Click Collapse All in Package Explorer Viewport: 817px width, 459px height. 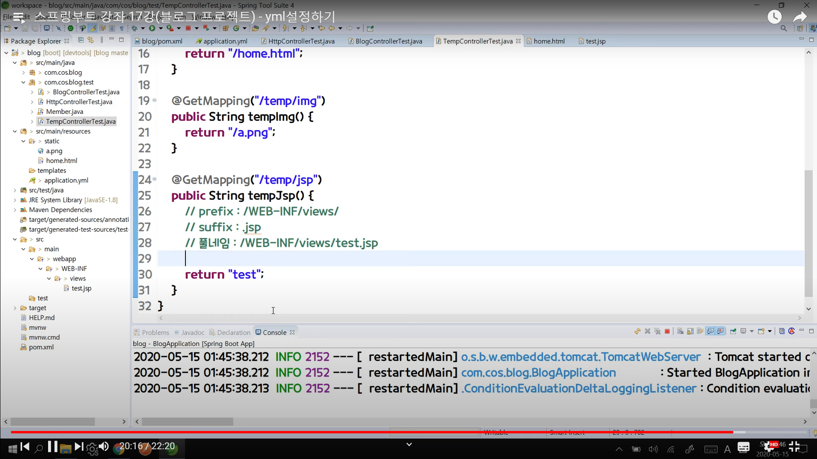(x=81, y=40)
